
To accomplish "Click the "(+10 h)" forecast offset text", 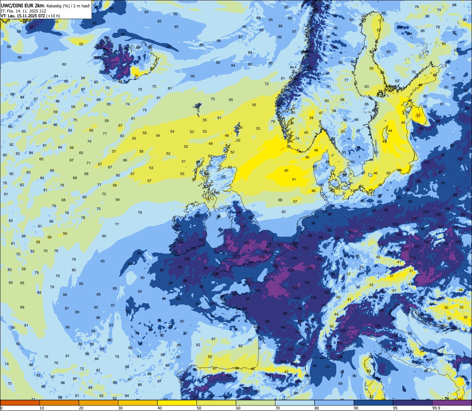I will click(x=54, y=16).
